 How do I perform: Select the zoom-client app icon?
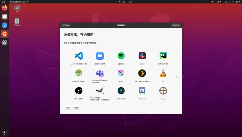100,56
